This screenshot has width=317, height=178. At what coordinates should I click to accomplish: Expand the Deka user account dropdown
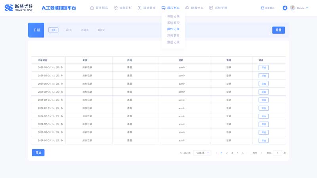pos(307,8)
